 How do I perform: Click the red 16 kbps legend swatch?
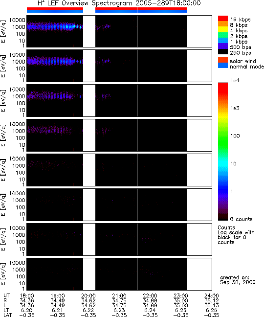(223, 19)
